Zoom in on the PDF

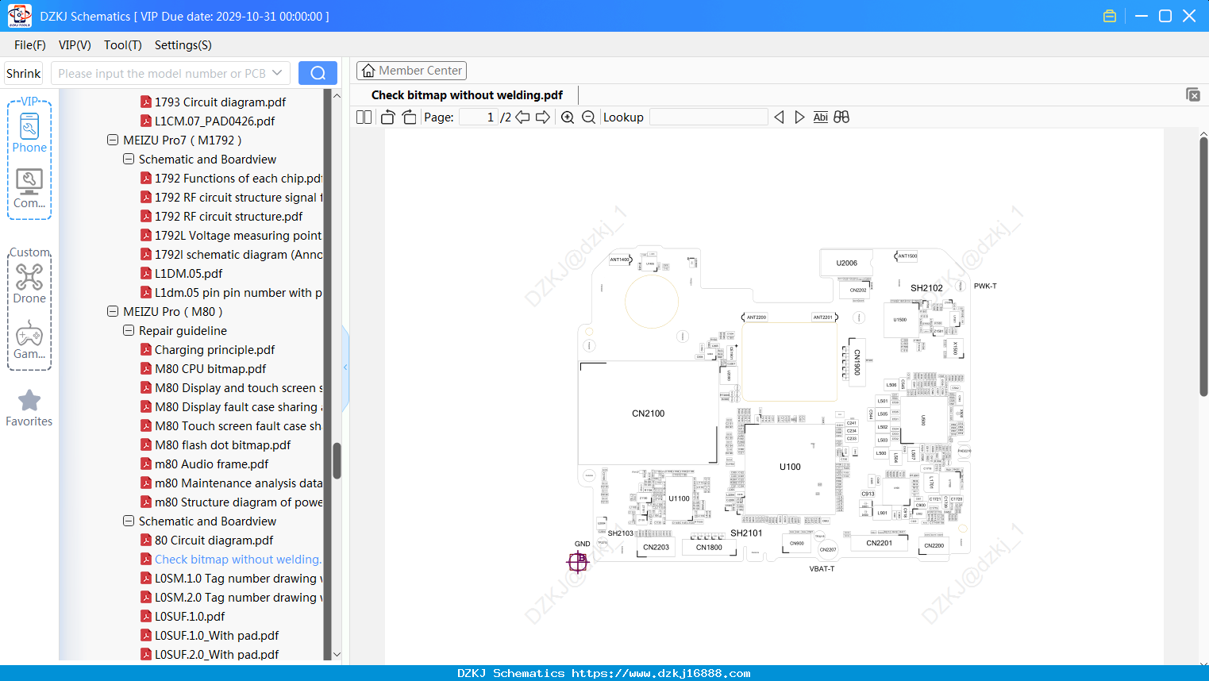[568, 117]
